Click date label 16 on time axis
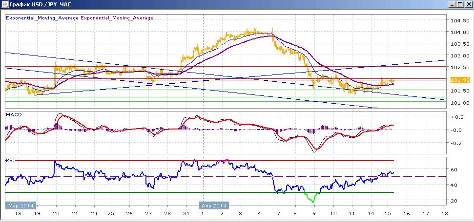Viewport: 474px width, 222px height. [x=407, y=214]
